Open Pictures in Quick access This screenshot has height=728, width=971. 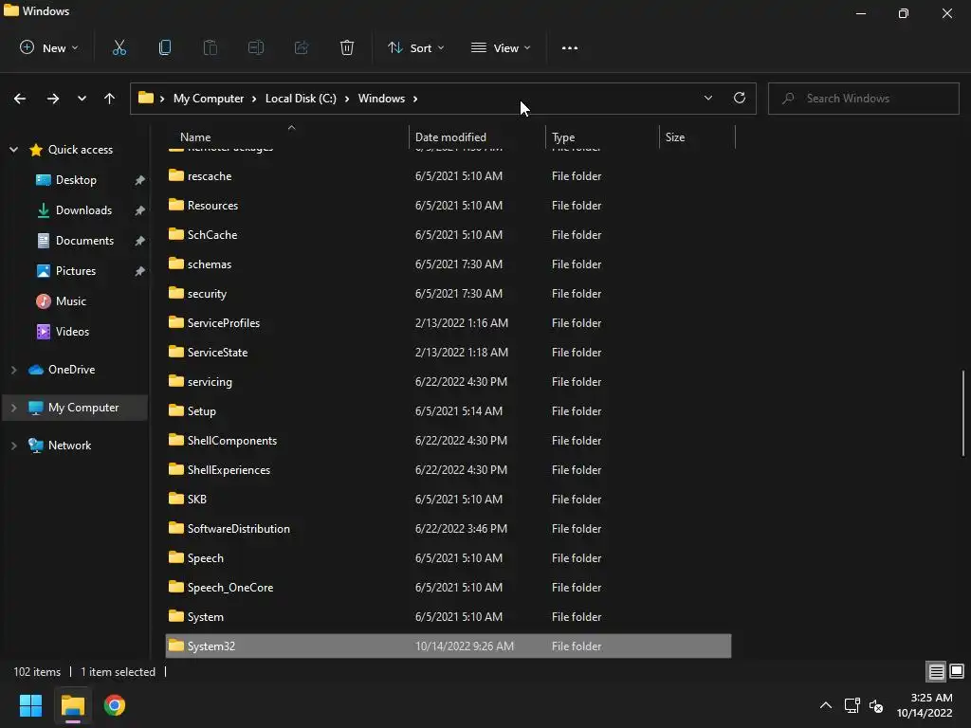pos(75,271)
